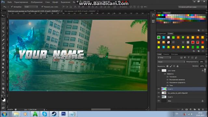Viewport: 208px width, 117px height.
Task: Select the Pen tool
Action: pyautogui.click(x=3, y=72)
